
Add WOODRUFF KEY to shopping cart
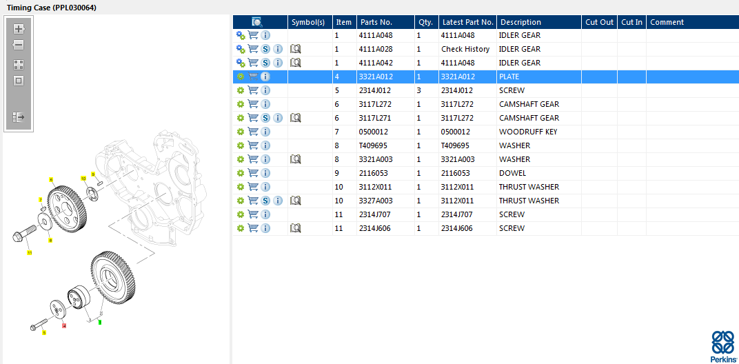pyautogui.click(x=253, y=132)
